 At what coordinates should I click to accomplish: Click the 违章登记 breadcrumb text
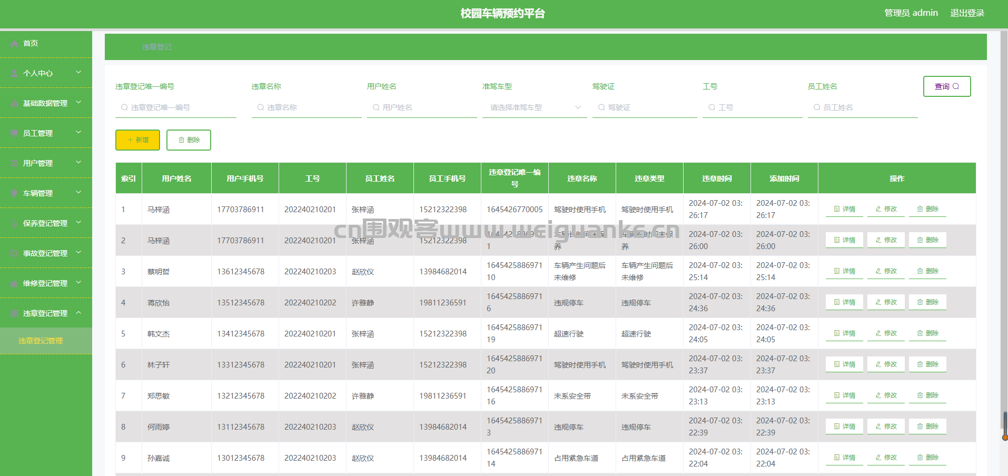click(x=156, y=47)
